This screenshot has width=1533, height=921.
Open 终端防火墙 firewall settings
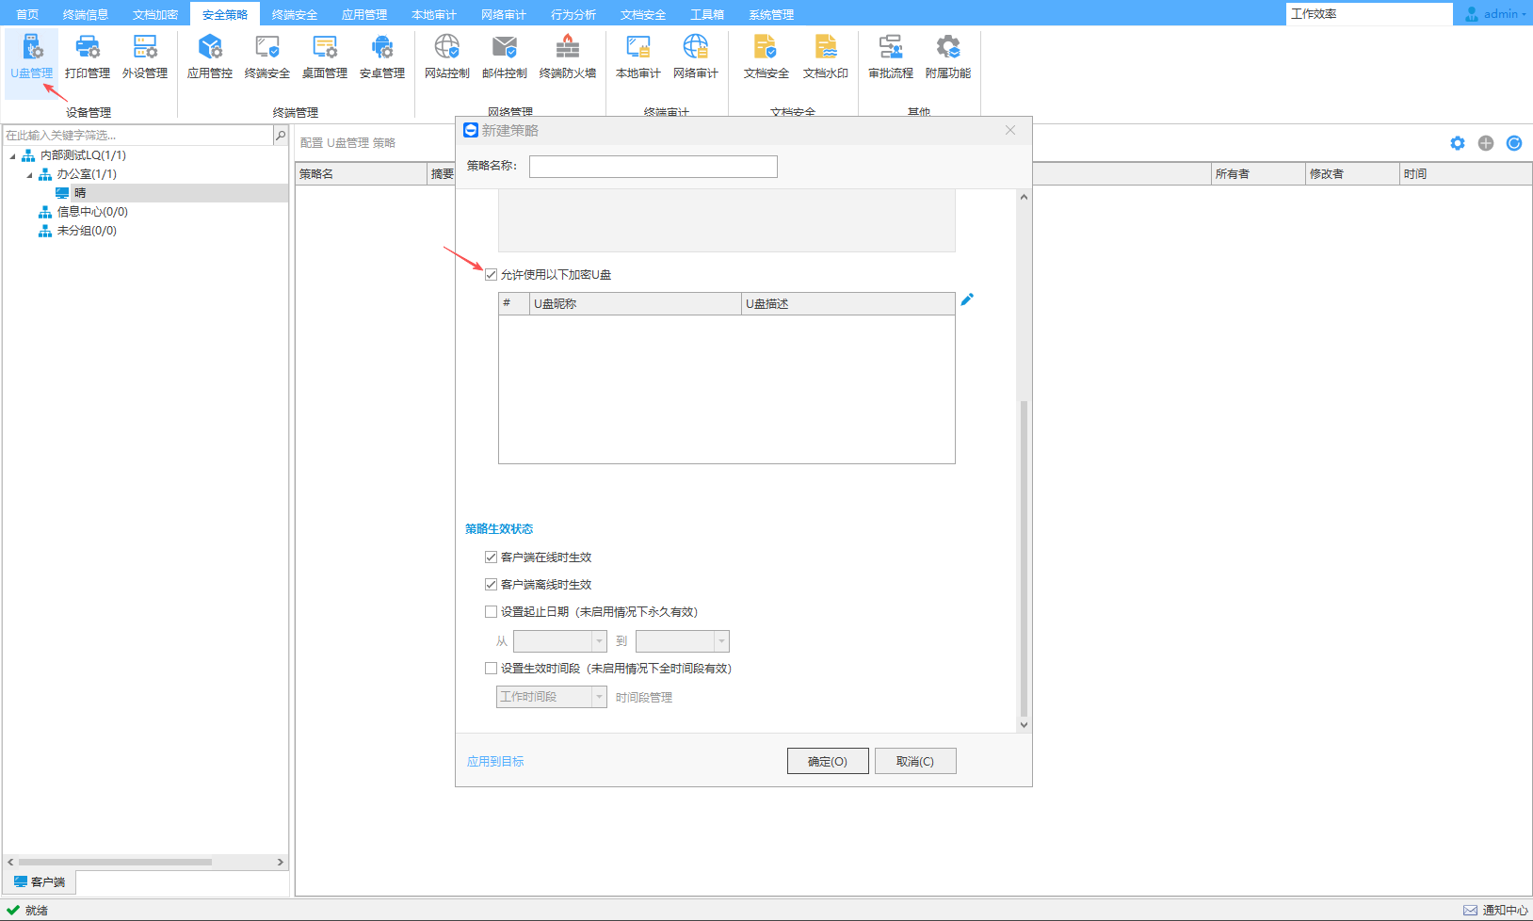tap(567, 57)
